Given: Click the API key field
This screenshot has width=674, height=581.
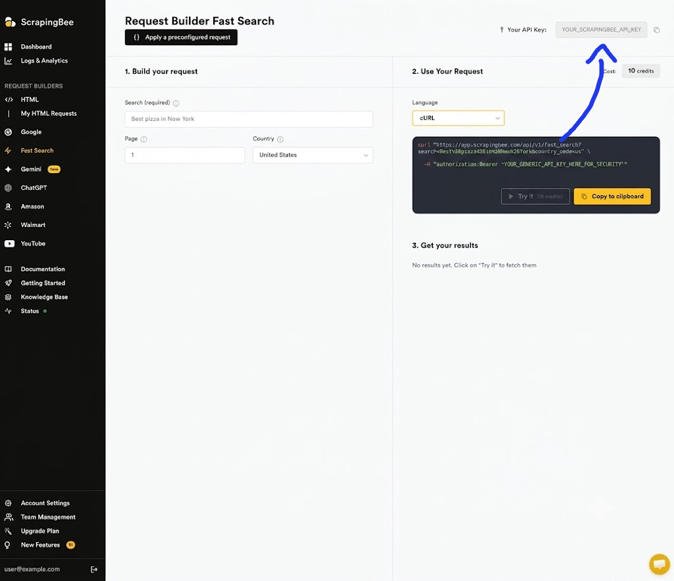Looking at the screenshot, I should click(x=602, y=30).
